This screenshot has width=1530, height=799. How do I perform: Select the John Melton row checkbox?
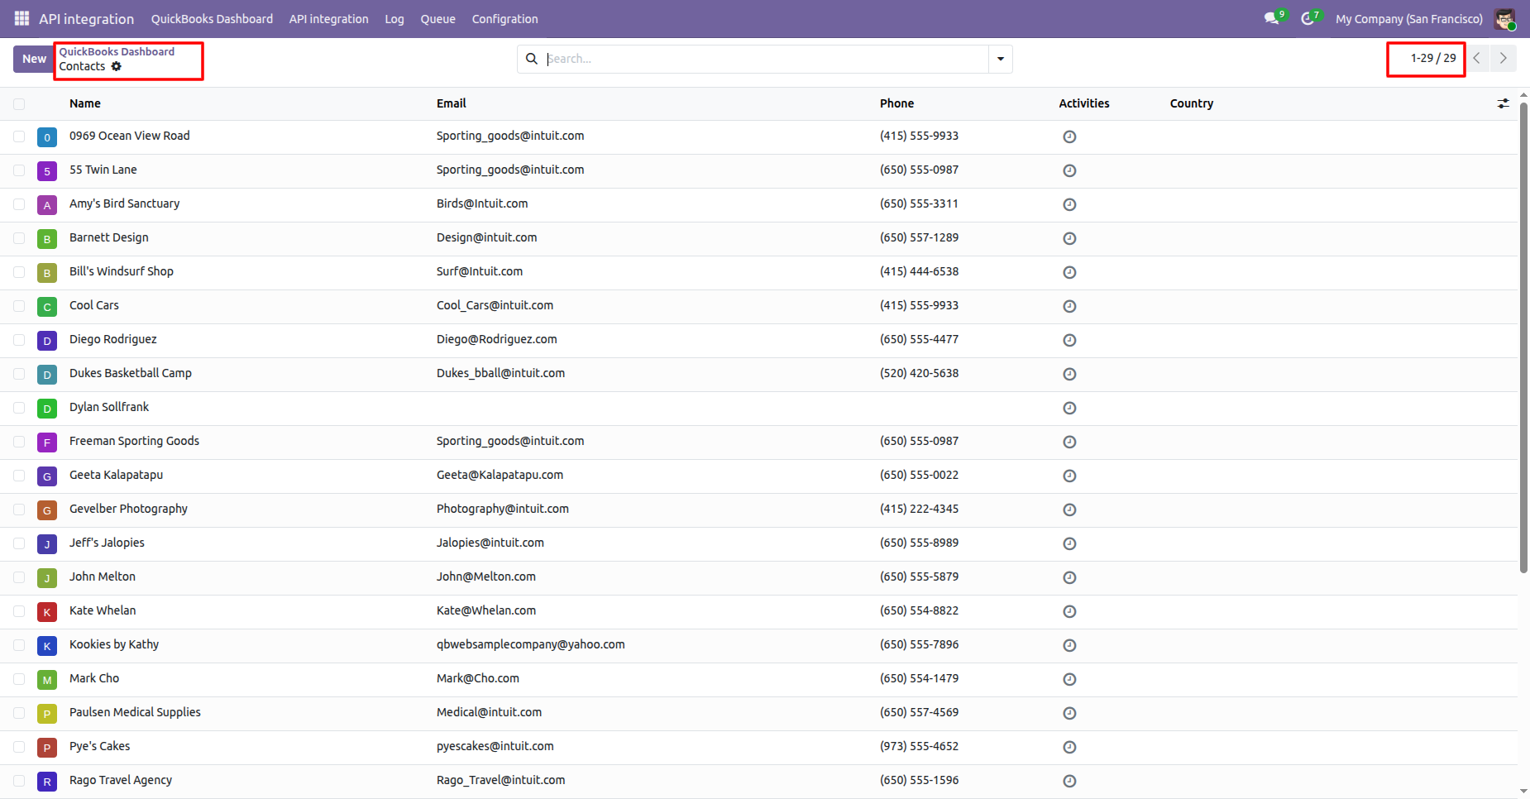click(x=19, y=577)
